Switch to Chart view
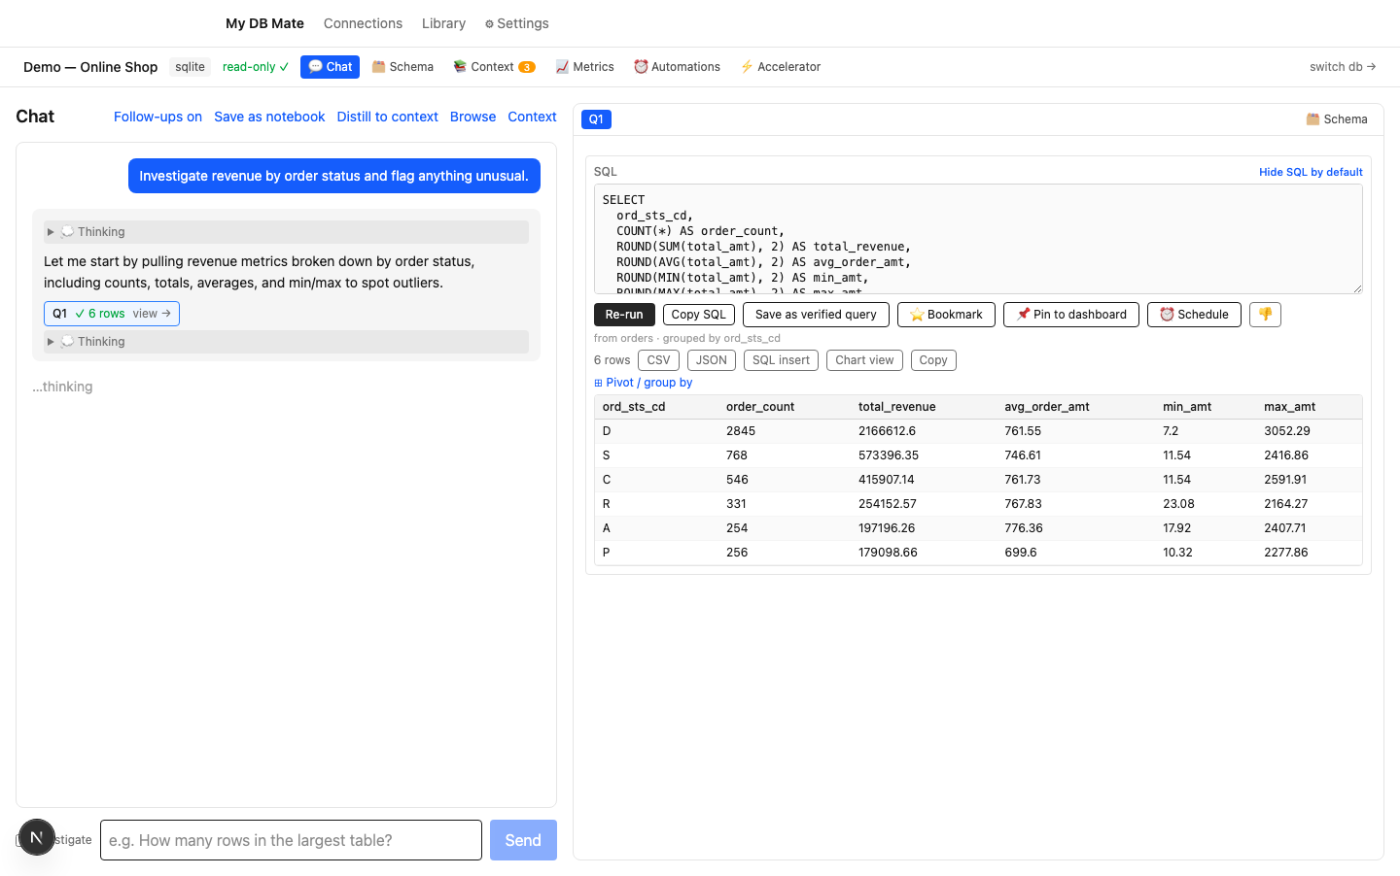Viewport: 1400px width, 876px height. click(x=864, y=360)
